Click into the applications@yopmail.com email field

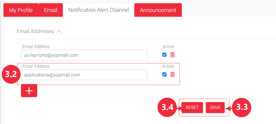point(84,75)
